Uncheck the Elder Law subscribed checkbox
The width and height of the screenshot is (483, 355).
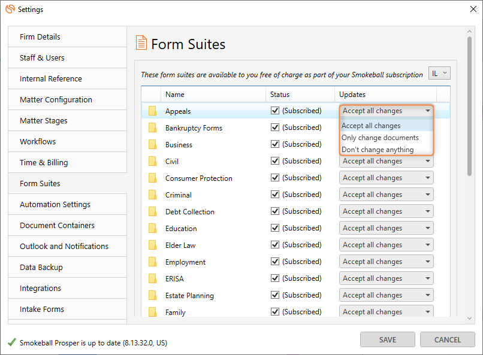(x=275, y=245)
